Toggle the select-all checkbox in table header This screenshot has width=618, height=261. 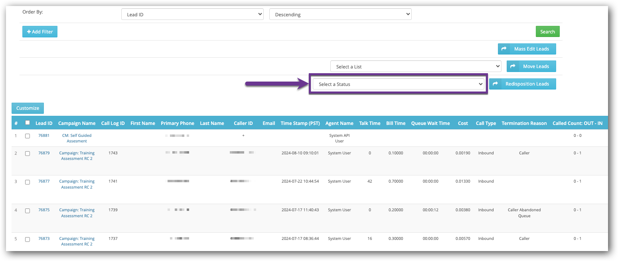28,123
